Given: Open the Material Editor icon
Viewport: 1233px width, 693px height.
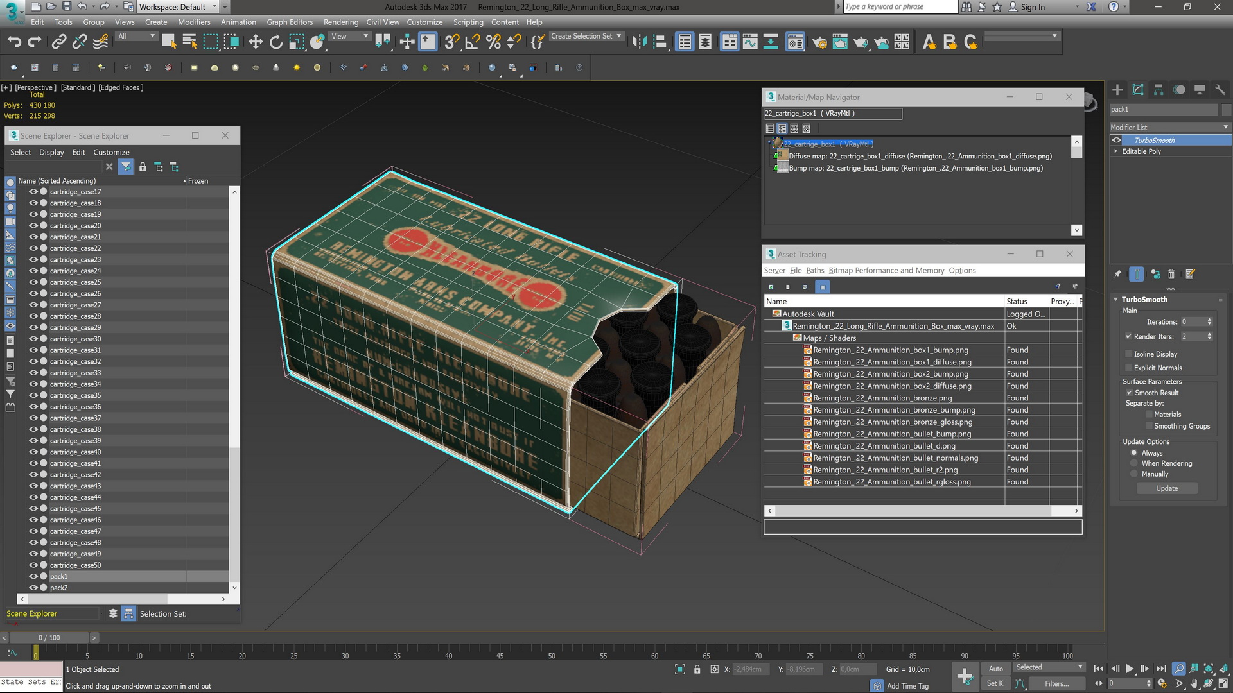Looking at the screenshot, I should [x=795, y=42].
